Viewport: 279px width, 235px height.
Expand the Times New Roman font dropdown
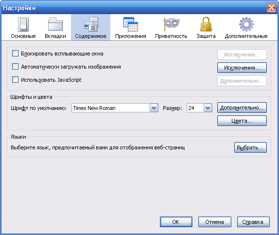click(x=154, y=108)
